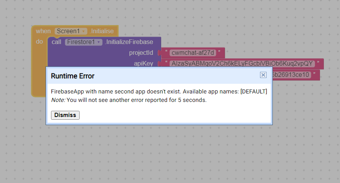Click the FirebaseApp error message text

coord(159,91)
